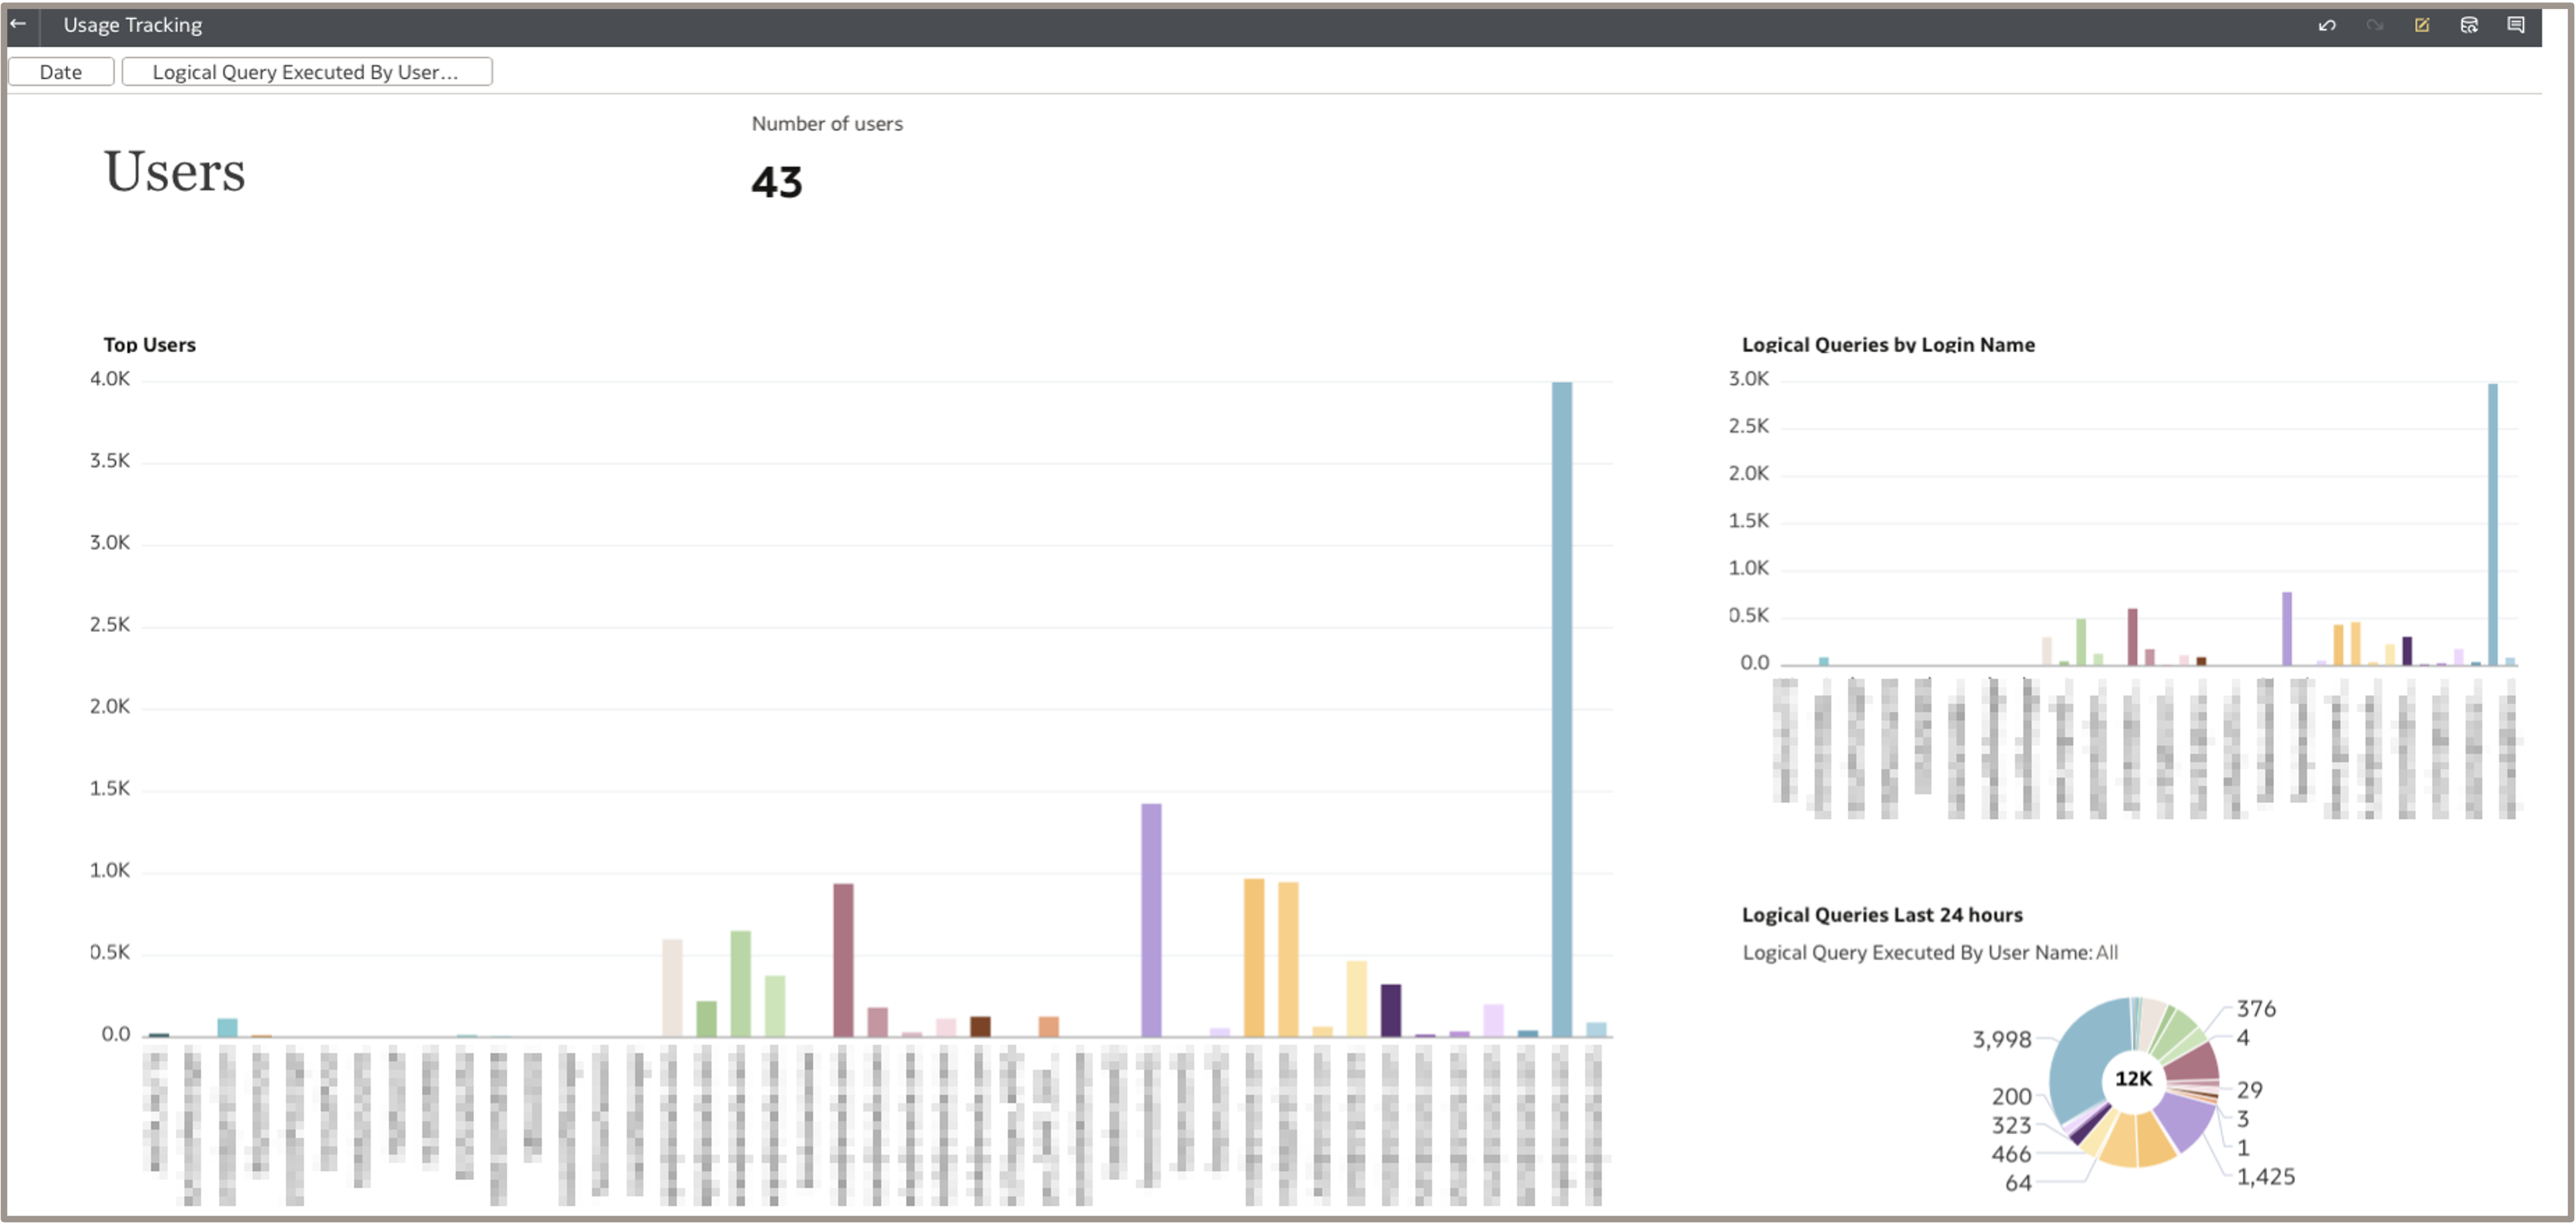Click the back arrow in header
The height and width of the screenshot is (1224, 2576).
[18, 24]
